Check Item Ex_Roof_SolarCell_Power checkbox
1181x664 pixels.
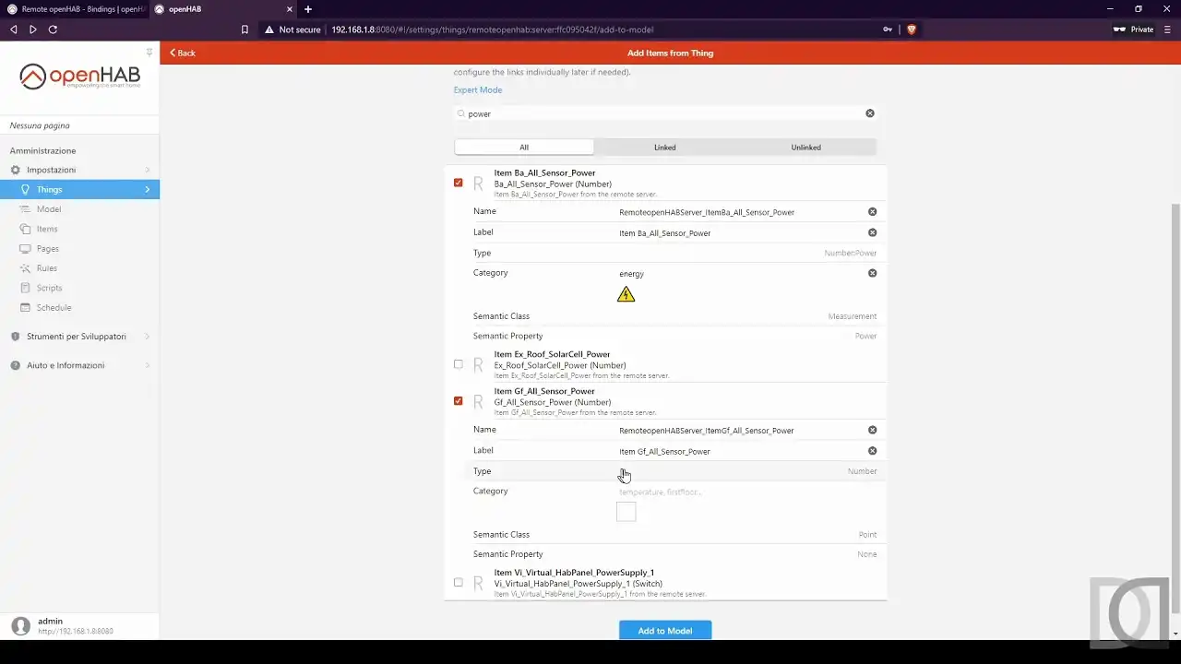pos(459,364)
